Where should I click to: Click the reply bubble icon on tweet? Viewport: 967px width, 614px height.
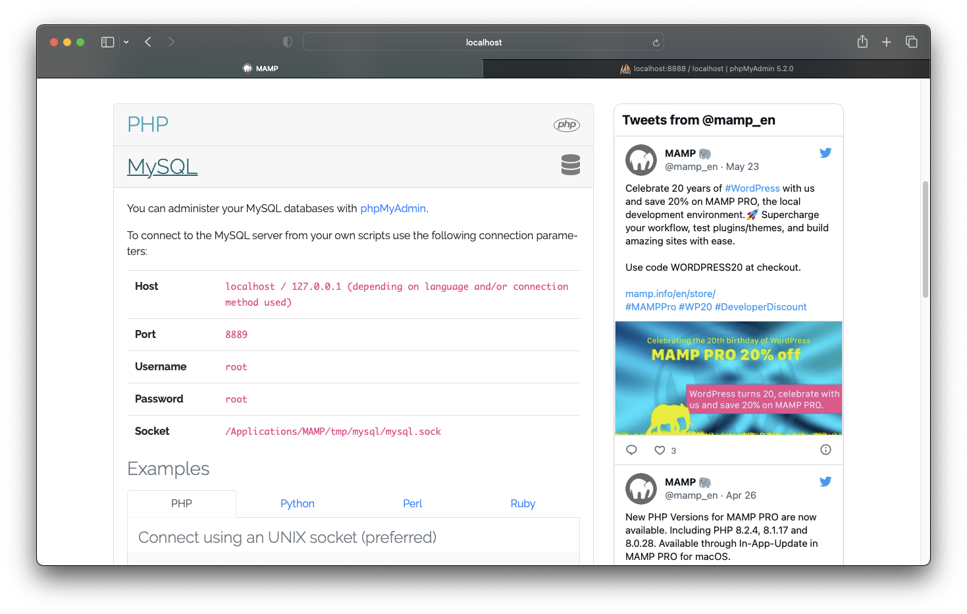click(x=632, y=450)
